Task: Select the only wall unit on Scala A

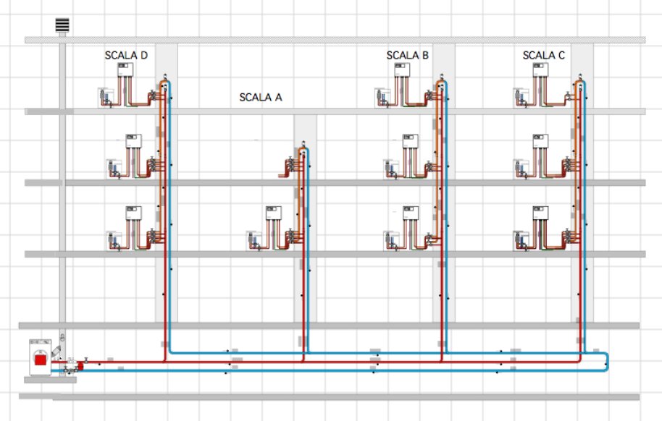Action: [x=274, y=213]
